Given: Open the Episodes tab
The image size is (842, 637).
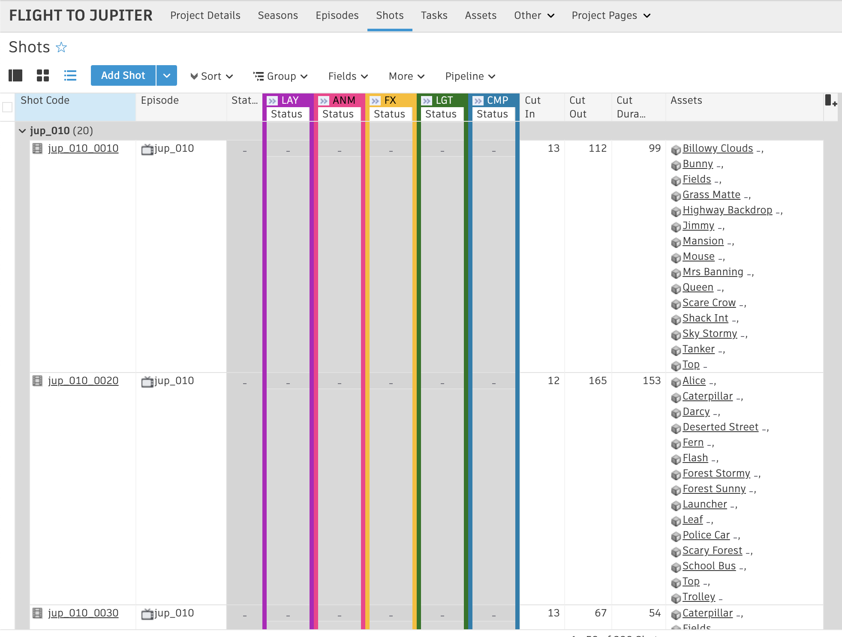Looking at the screenshot, I should pos(337,15).
